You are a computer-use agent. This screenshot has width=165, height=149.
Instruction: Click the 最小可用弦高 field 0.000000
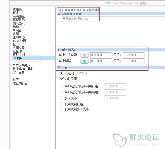(x=115, y=86)
